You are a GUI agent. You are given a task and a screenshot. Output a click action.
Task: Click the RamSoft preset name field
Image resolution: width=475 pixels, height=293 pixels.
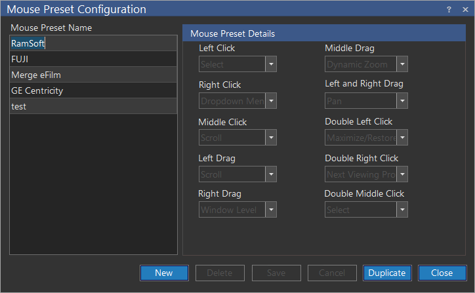click(93, 43)
